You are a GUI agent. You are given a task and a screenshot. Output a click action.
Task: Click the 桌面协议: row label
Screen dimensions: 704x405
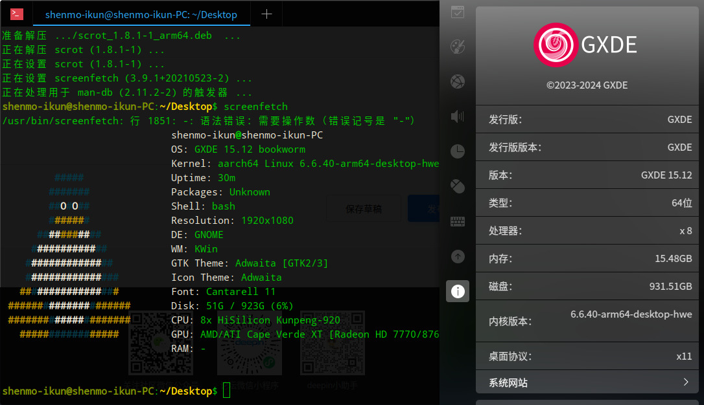point(510,356)
